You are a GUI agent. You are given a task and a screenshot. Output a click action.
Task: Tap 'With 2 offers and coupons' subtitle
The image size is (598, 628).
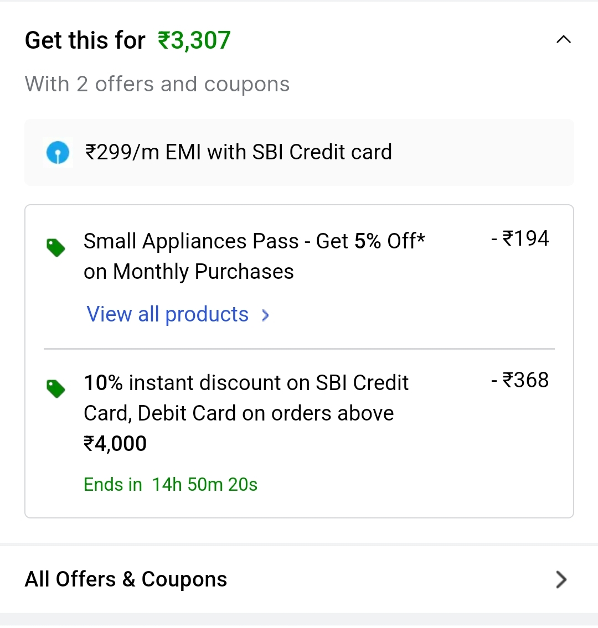pos(157,84)
